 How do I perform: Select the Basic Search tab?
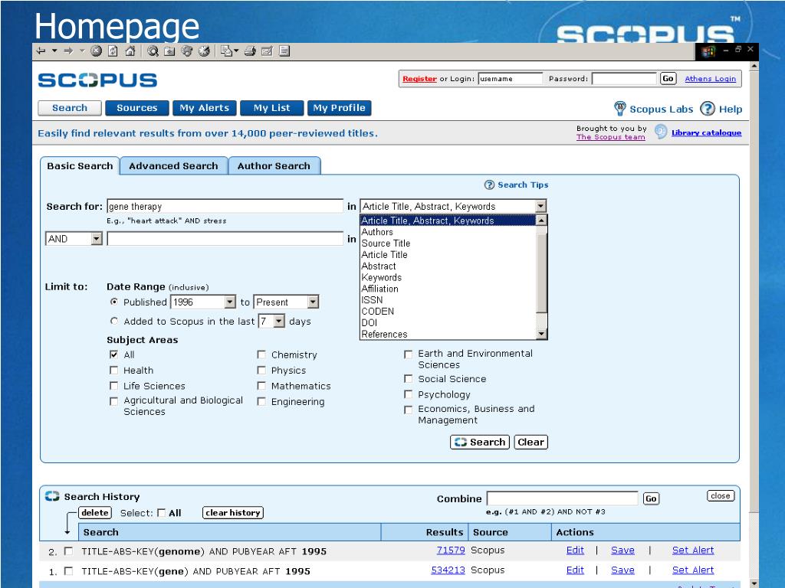80,166
